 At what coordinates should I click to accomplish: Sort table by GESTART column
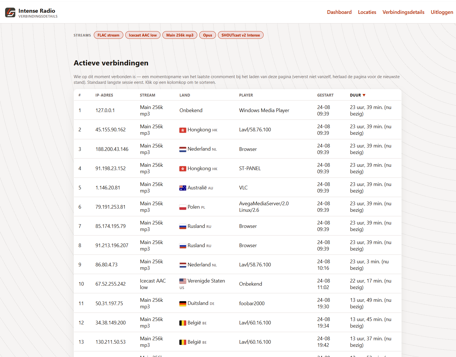[325, 95]
